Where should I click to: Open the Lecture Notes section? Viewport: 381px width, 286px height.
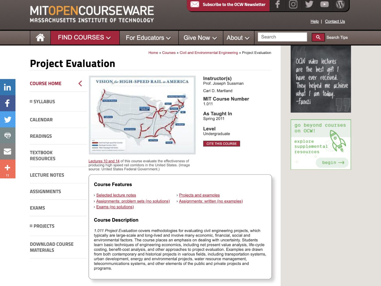(x=47, y=175)
